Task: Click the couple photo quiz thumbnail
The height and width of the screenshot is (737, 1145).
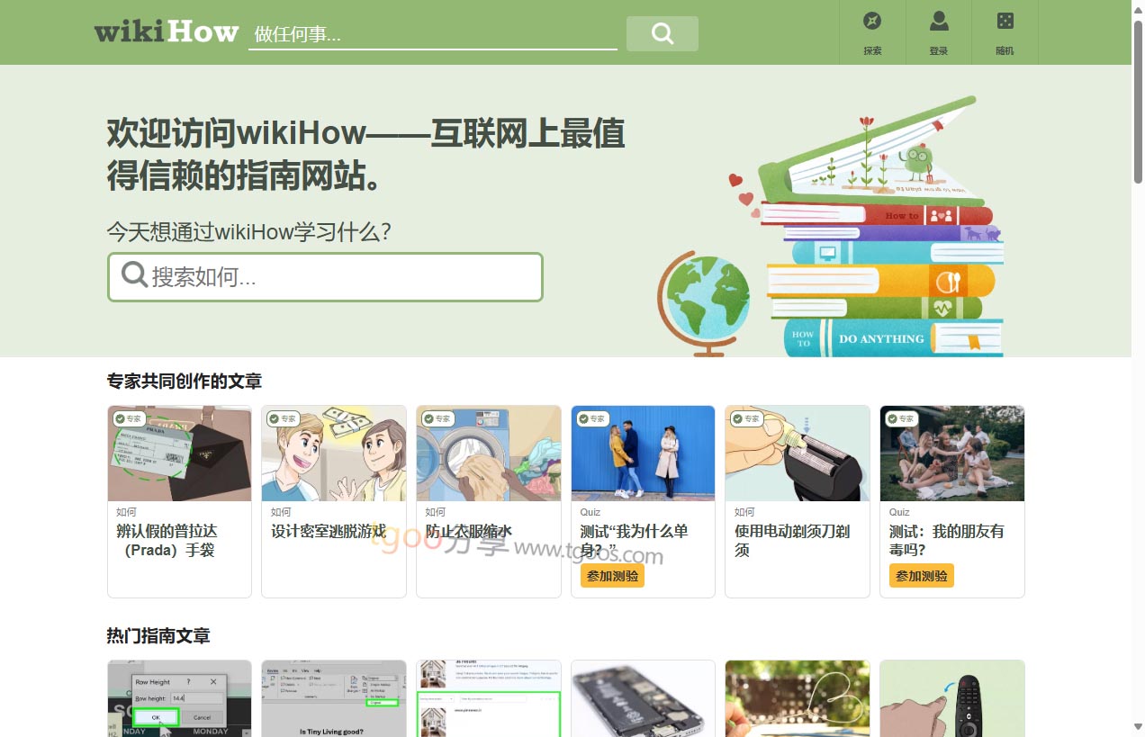Action: pos(643,453)
